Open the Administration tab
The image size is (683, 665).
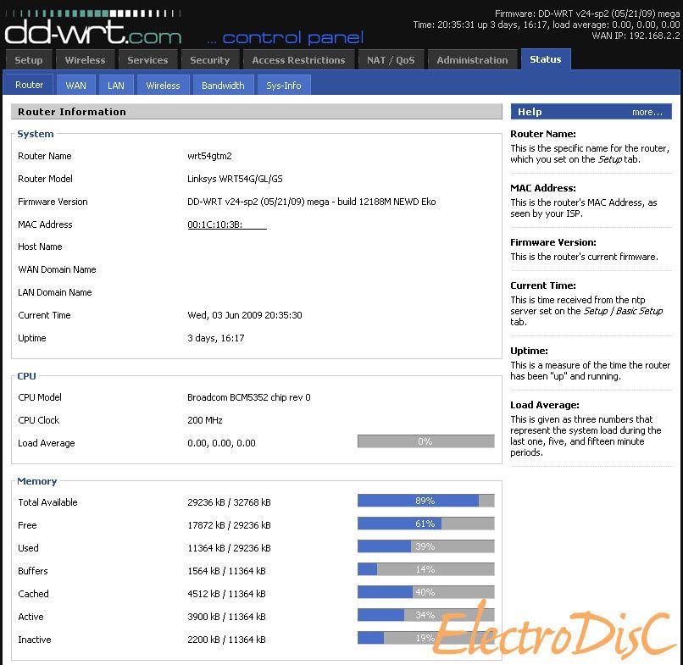pos(472,60)
